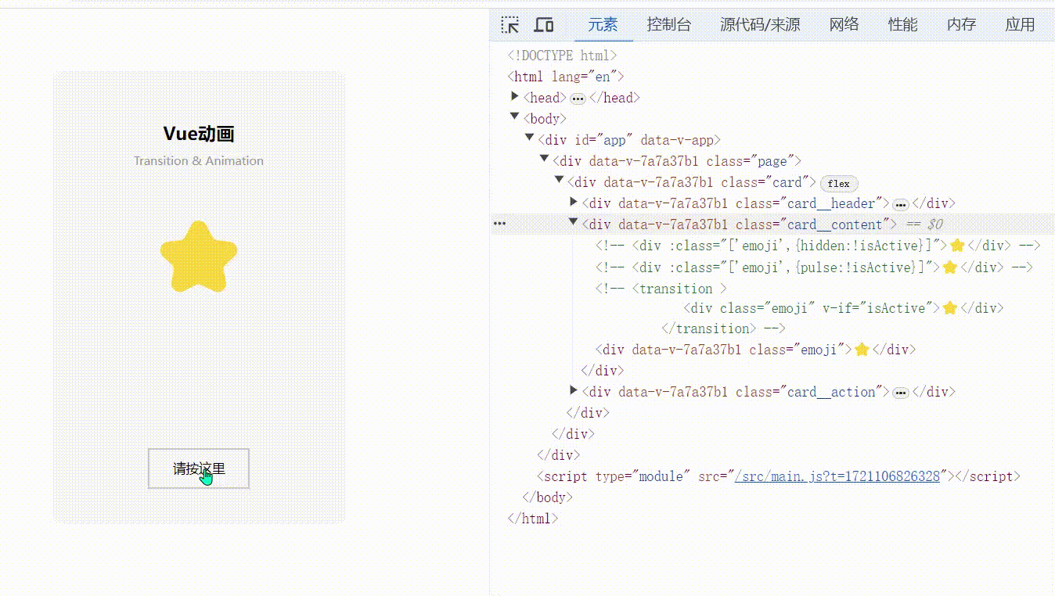Expand the card__header node arrow

574,202
